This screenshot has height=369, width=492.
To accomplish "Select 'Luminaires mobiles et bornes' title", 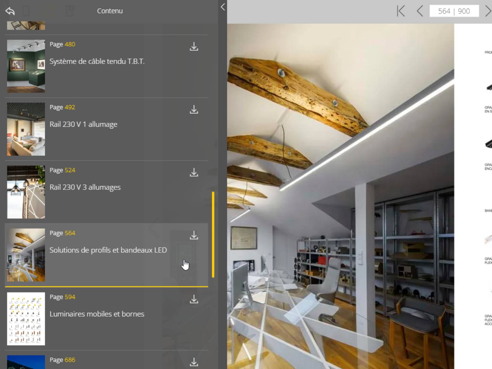I will (97, 314).
